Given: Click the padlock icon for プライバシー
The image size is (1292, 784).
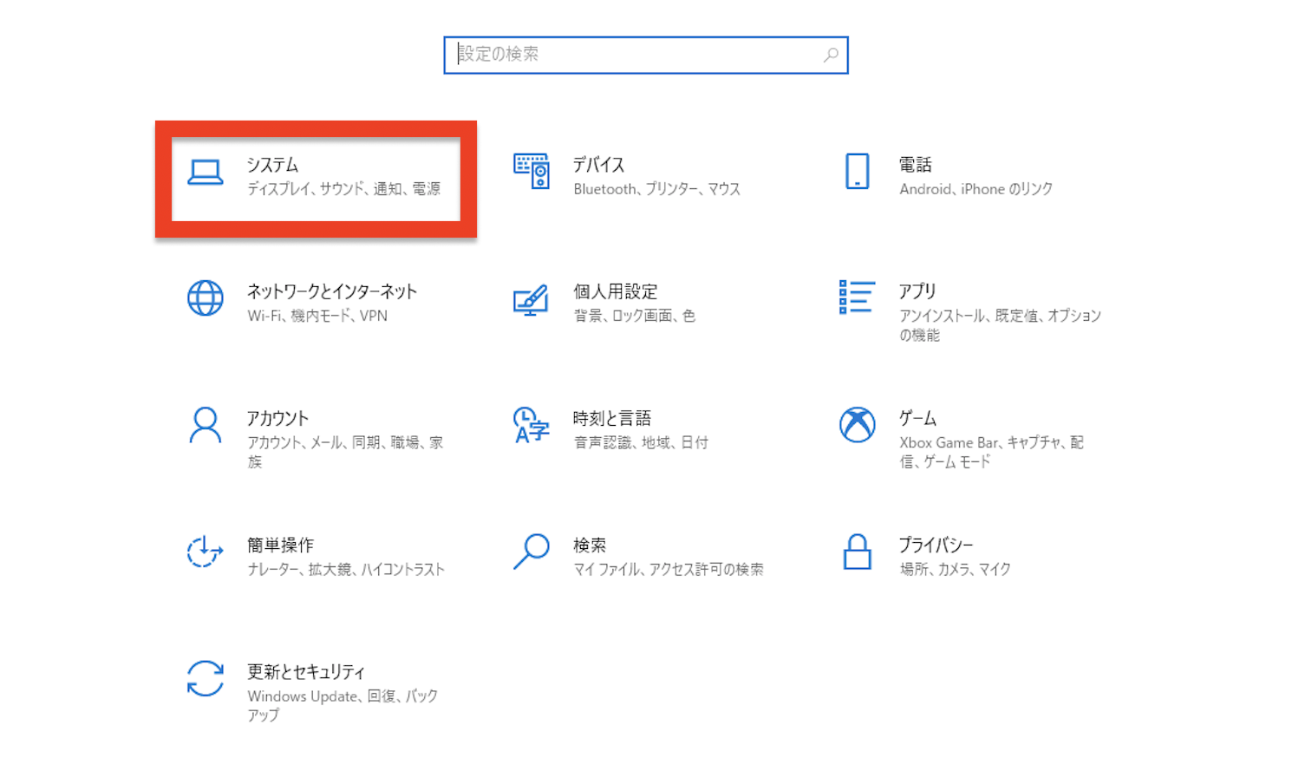Looking at the screenshot, I should click(x=858, y=552).
